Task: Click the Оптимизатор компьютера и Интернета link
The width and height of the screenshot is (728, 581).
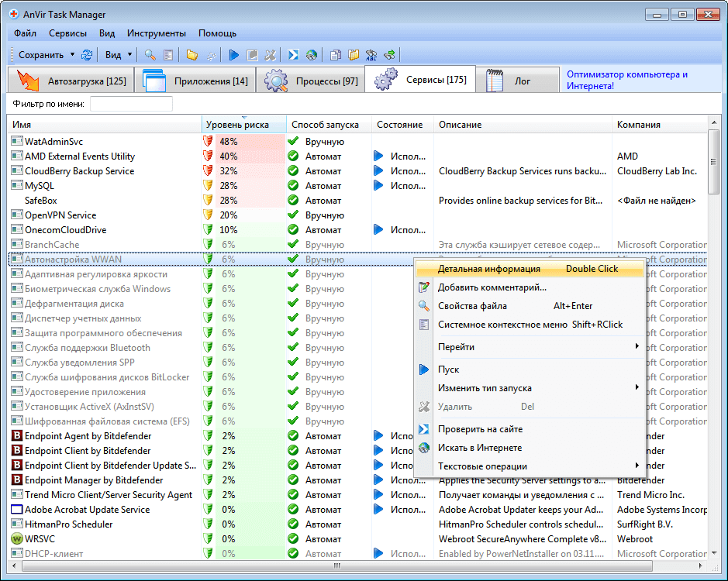Action: pos(626,80)
